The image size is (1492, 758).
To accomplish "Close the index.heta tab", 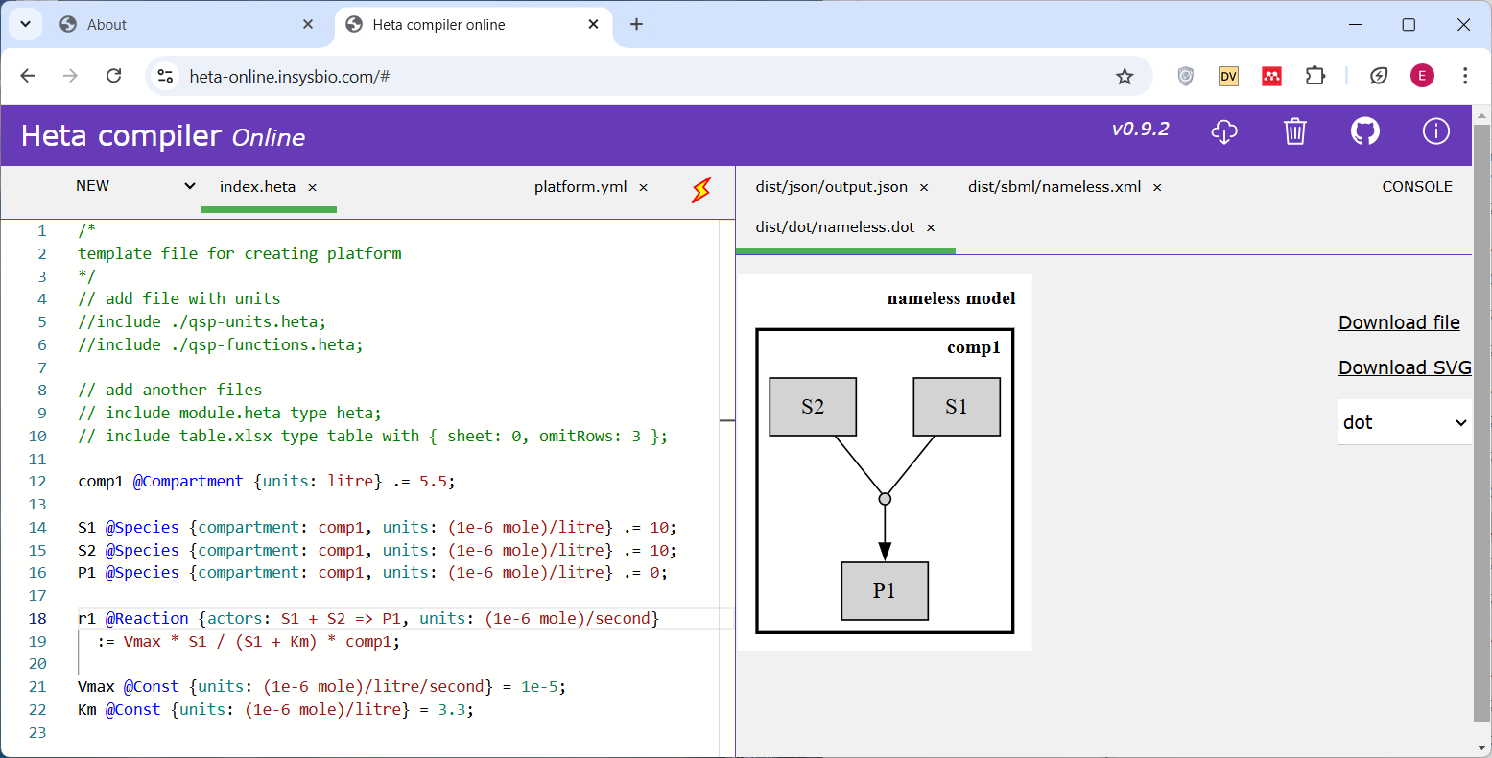I will pyautogui.click(x=313, y=188).
